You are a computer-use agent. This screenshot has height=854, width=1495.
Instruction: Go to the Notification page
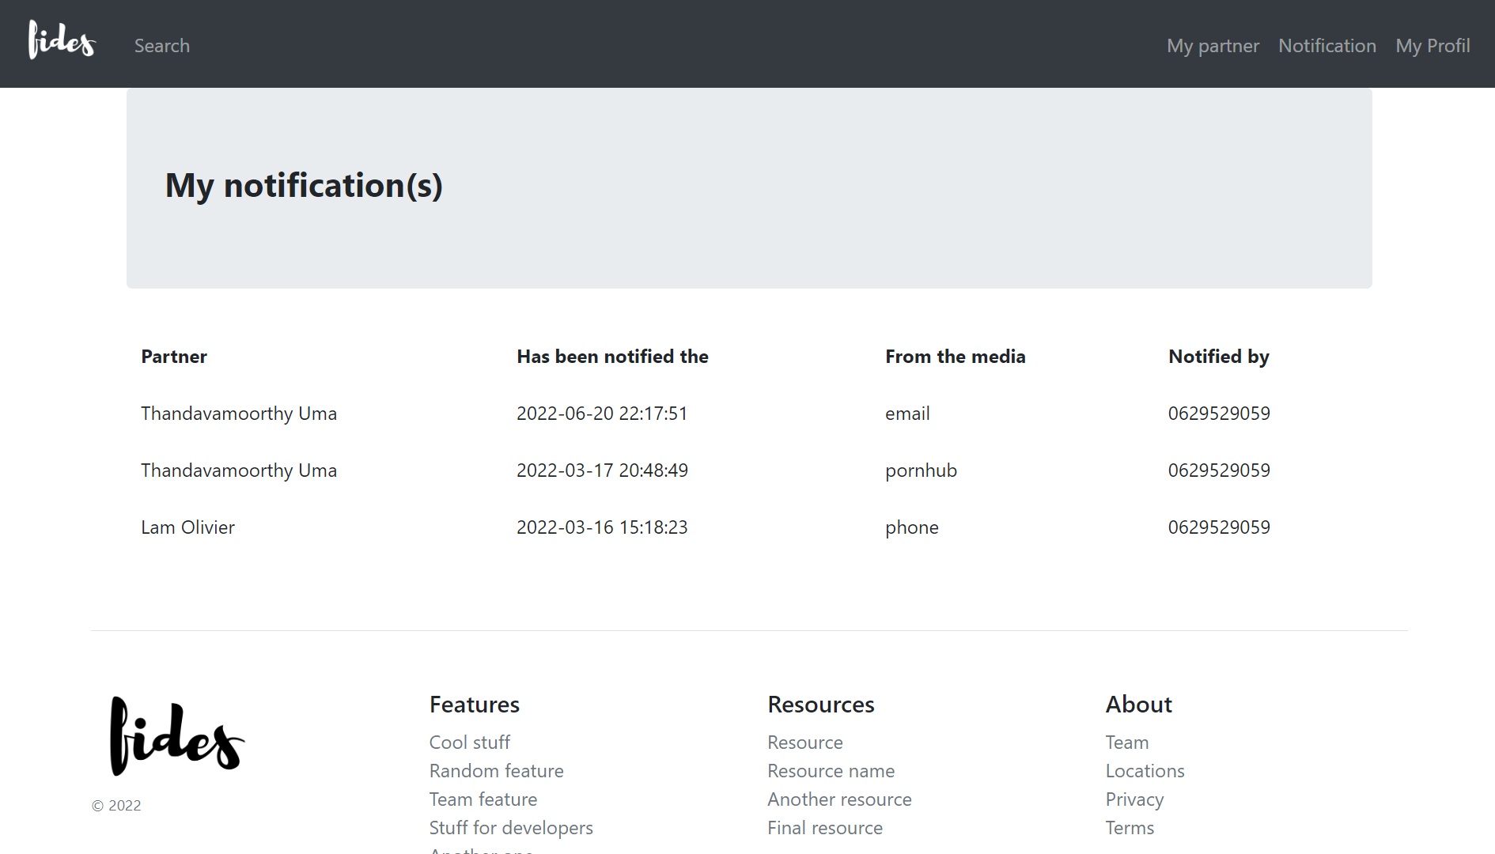tap(1327, 46)
